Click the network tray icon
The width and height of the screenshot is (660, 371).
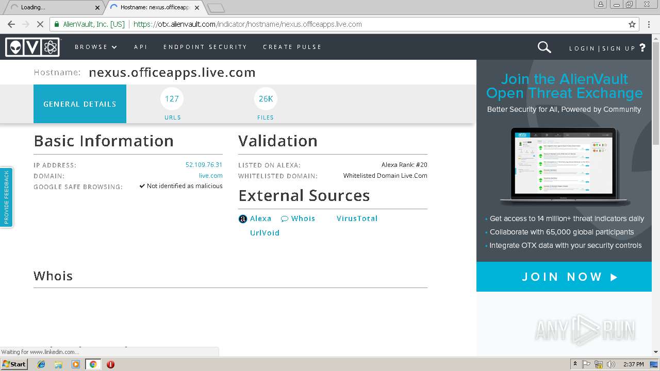click(599, 364)
